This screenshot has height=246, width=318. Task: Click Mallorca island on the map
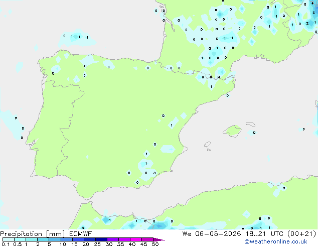tap(232, 132)
